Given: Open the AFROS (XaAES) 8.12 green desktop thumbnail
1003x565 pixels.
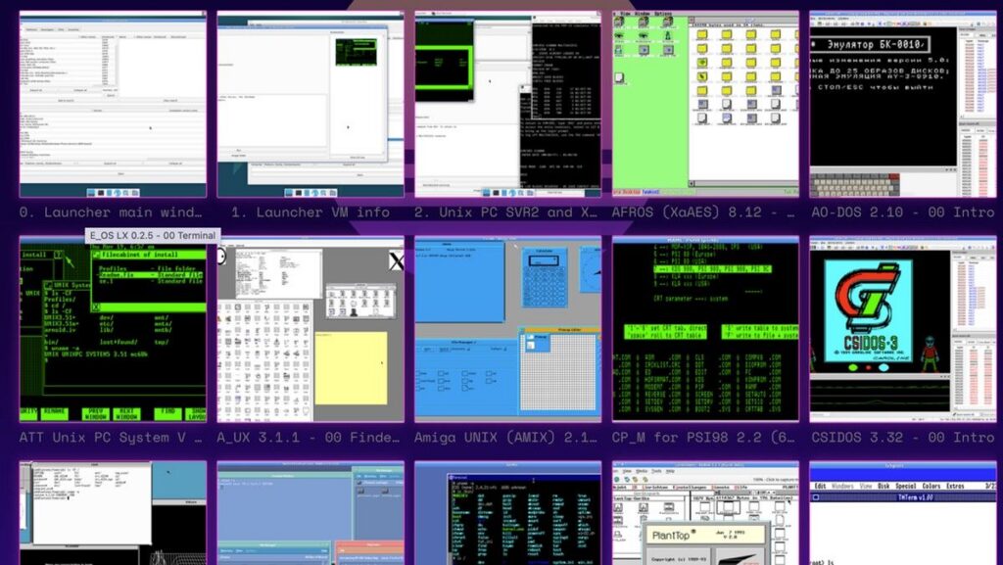Looking at the screenshot, I should coord(705,104).
